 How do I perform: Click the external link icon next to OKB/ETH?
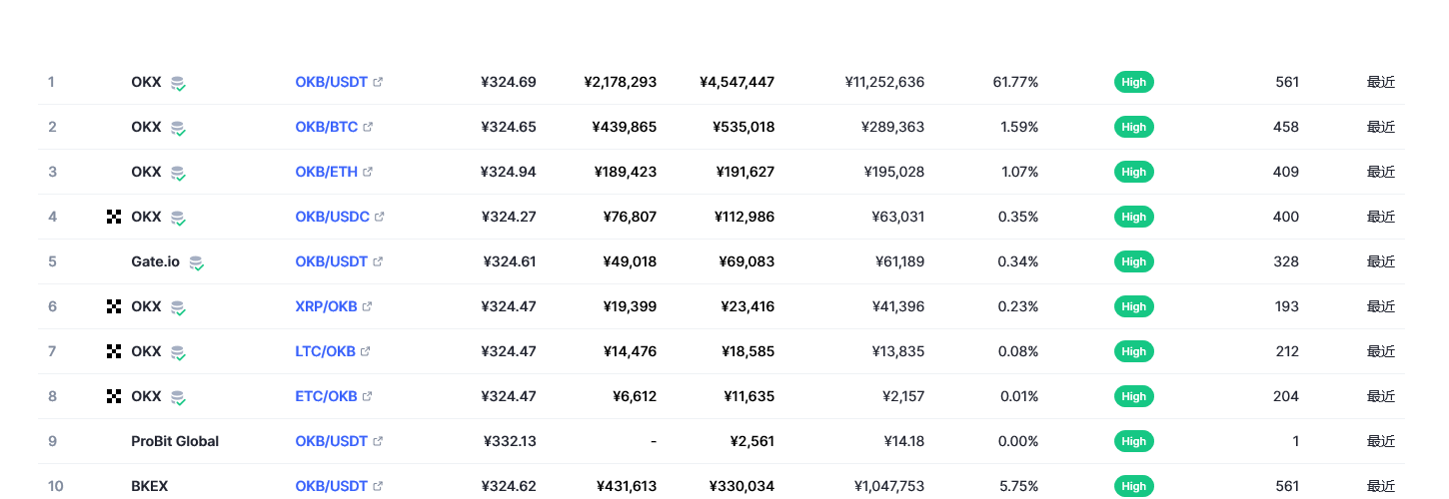[368, 172]
